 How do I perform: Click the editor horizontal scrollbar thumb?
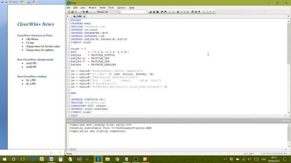(x=74, y=116)
